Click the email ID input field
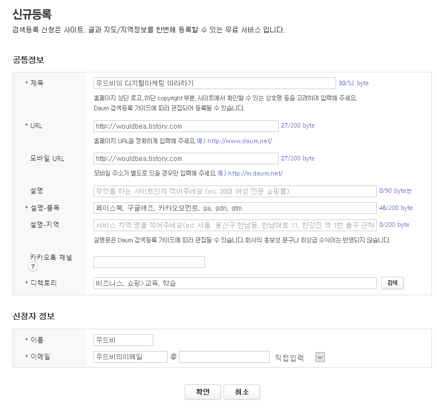 click(x=130, y=357)
